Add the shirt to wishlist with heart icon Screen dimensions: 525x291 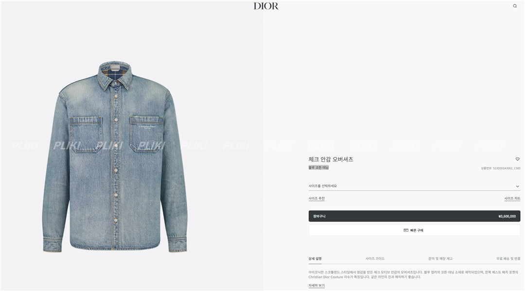point(517,159)
